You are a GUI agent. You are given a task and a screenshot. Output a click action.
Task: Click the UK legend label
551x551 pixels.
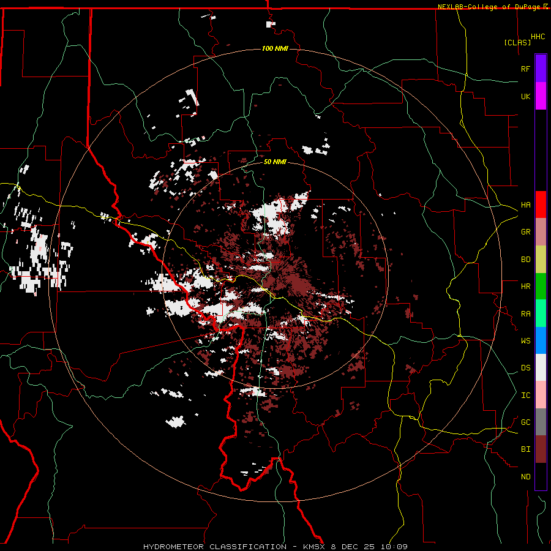coord(525,96)
